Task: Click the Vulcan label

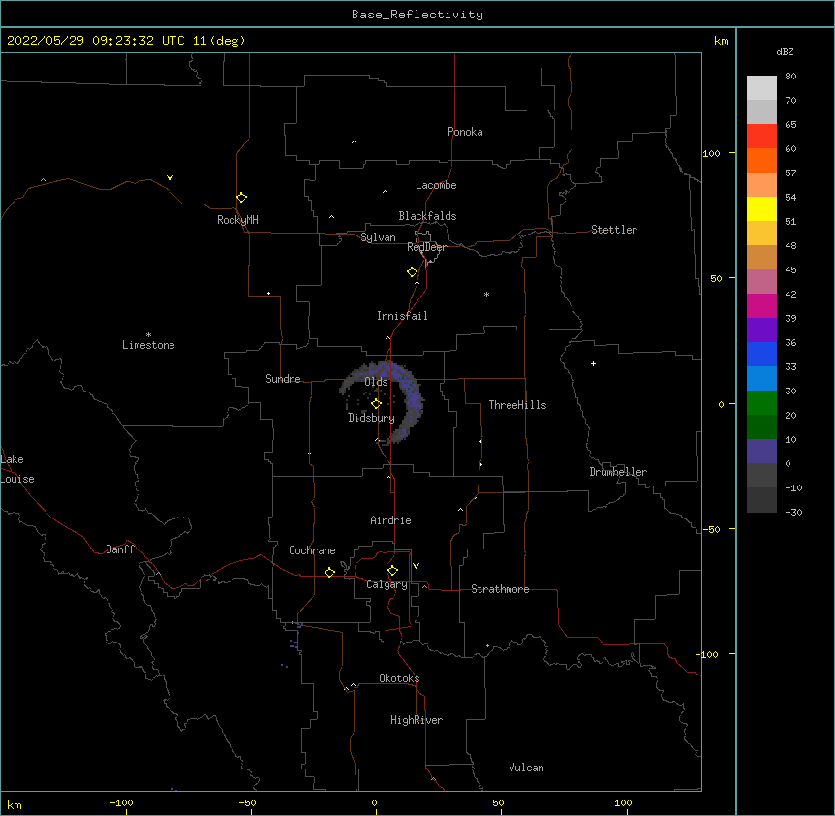Action: 526,768
